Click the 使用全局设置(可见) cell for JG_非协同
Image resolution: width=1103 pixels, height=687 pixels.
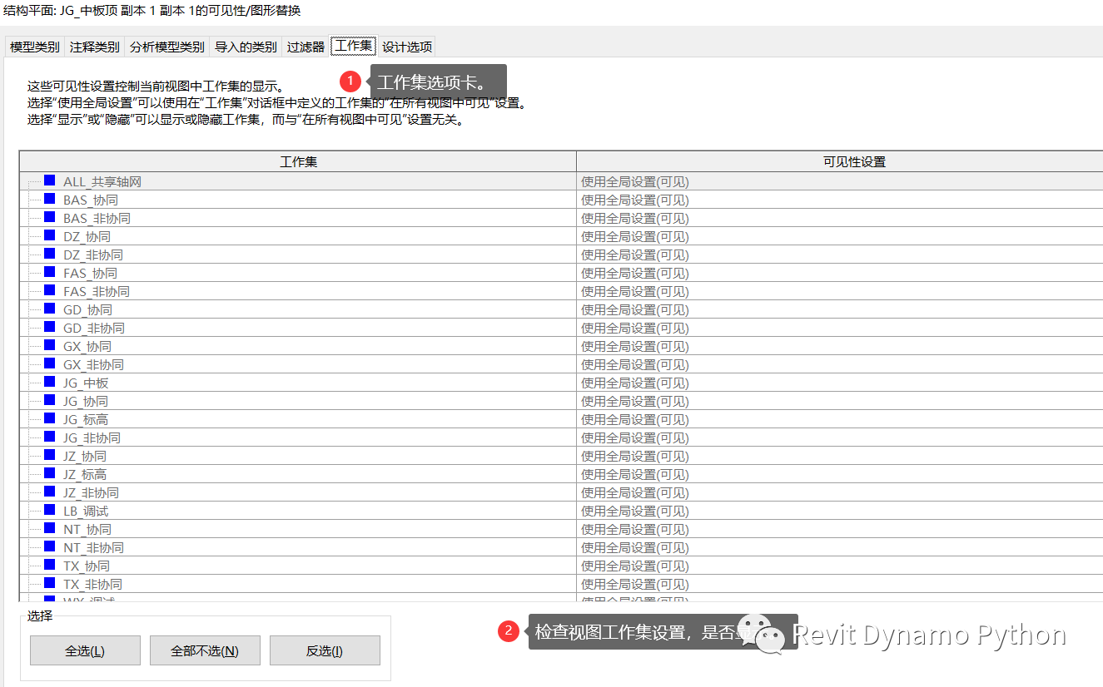tap(840, 437)
